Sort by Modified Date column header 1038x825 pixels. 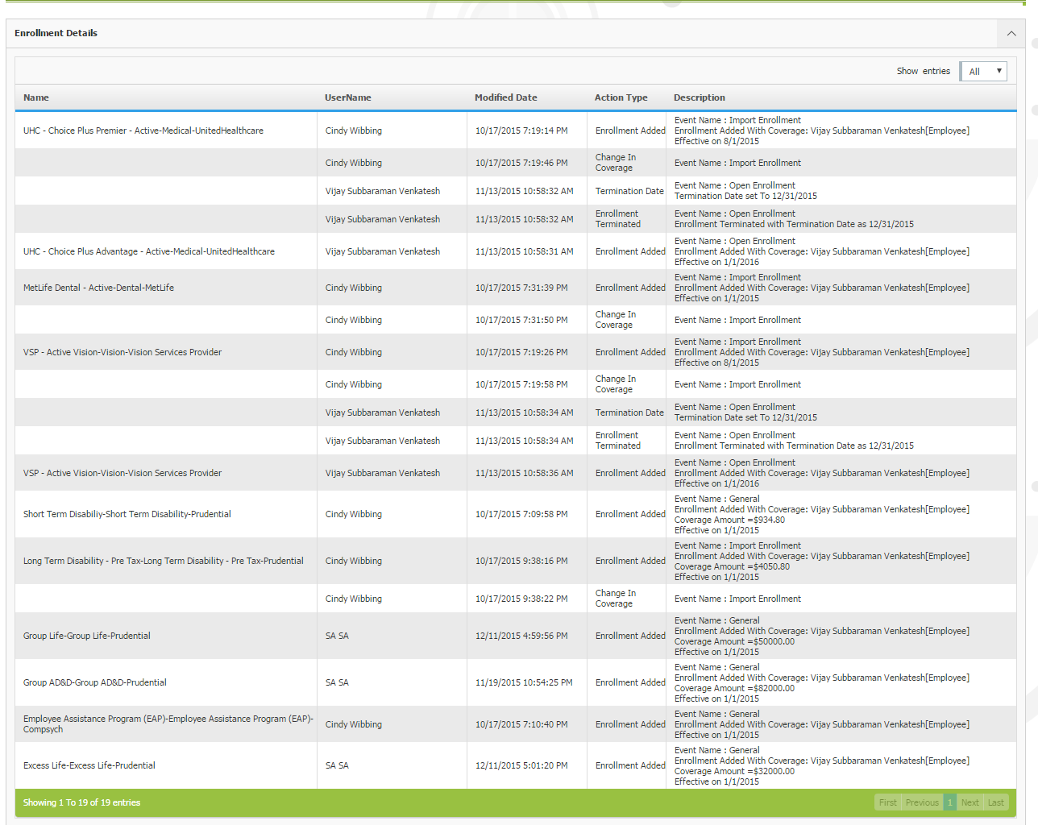[505, 97]
